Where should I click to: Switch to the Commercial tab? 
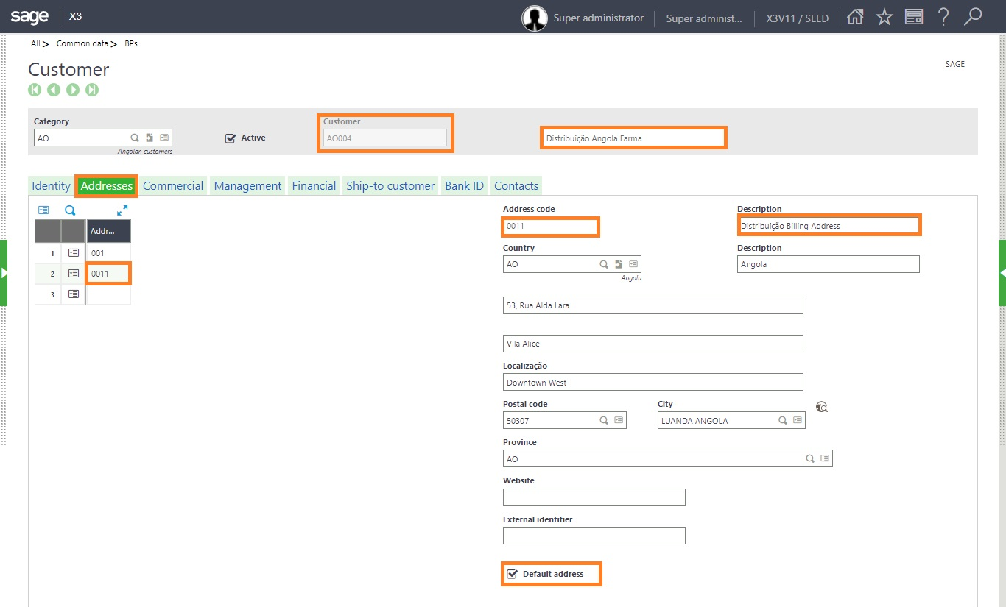[173, 186]
